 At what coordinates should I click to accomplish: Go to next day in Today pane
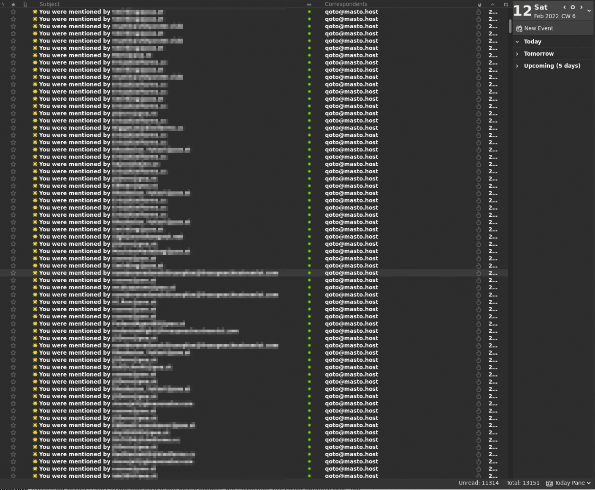tap(581, 7)
